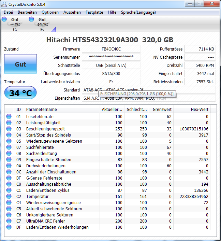Image resolution: width=221 pixels, height=241 pixels.
Task: Click the Schnittstelle field USB (Serial ATA)
Action: click(111, 65)
